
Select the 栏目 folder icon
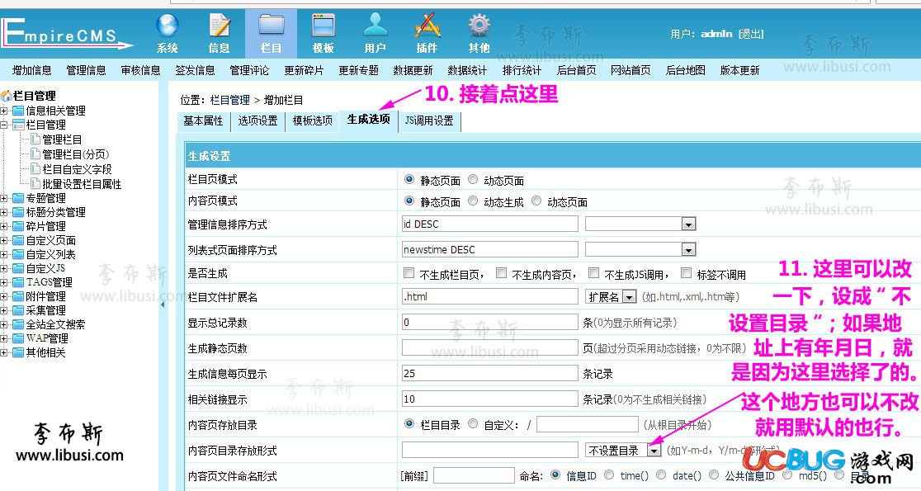(x=272, y=26)
